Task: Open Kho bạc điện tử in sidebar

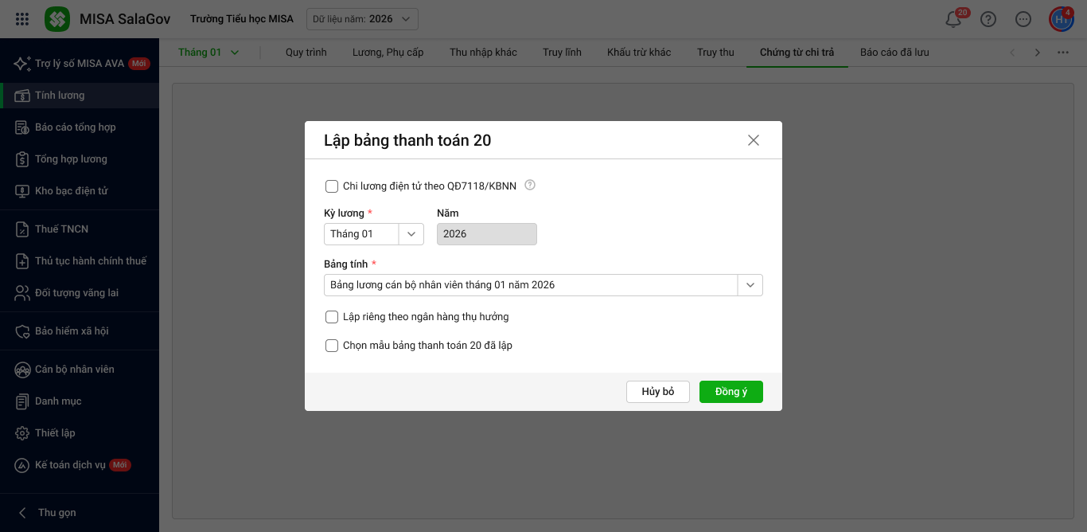Action: (71, 191)
